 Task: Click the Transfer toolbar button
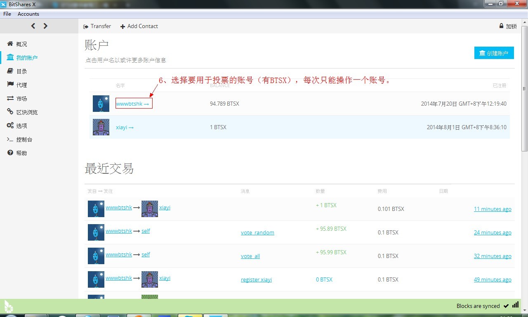pyautogui.click(x=97, y=26)
